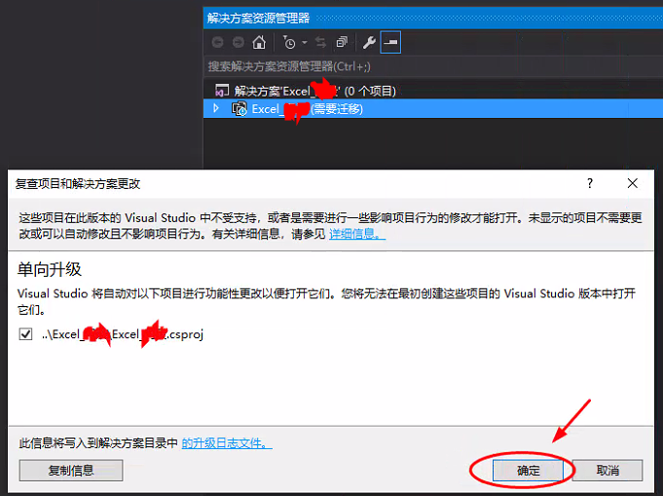Open the 的升级日志文件 link
The width and height of the screenshot is (663, 496).
227,443
